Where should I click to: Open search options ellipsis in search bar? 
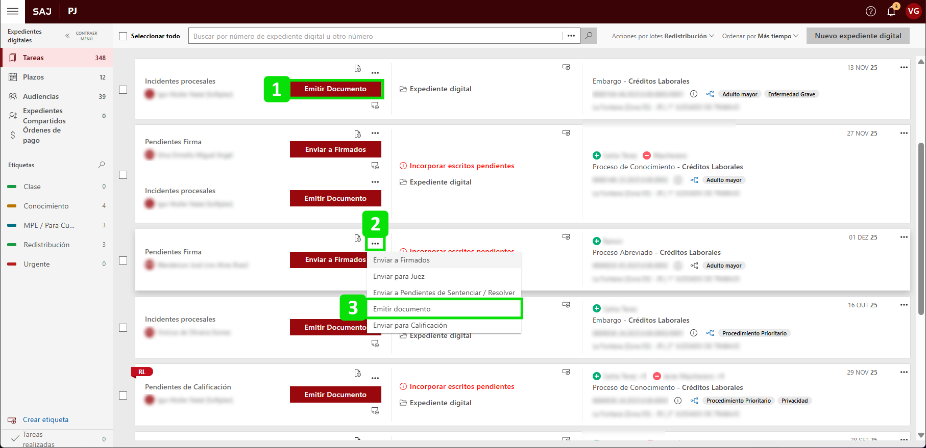point(571,36)
